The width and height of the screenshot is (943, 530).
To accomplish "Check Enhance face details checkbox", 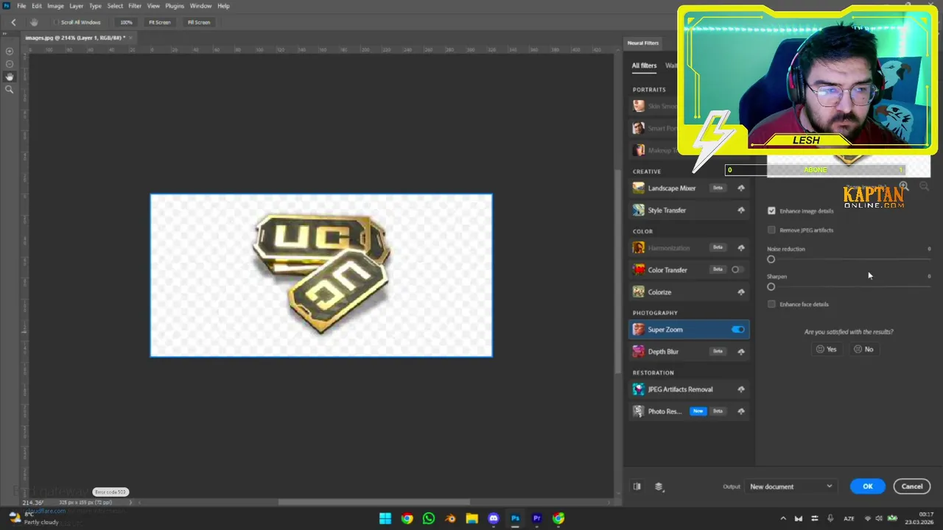I will coord(771,304).
